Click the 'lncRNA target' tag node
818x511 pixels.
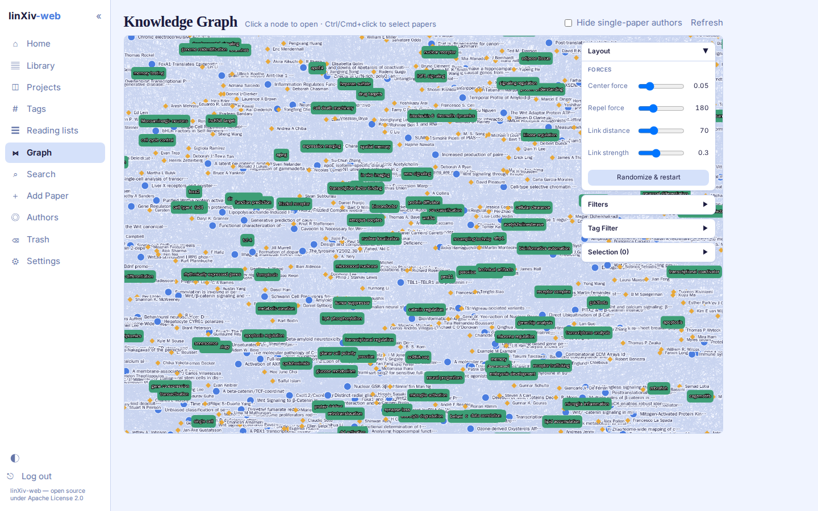[x=222, y=120]
